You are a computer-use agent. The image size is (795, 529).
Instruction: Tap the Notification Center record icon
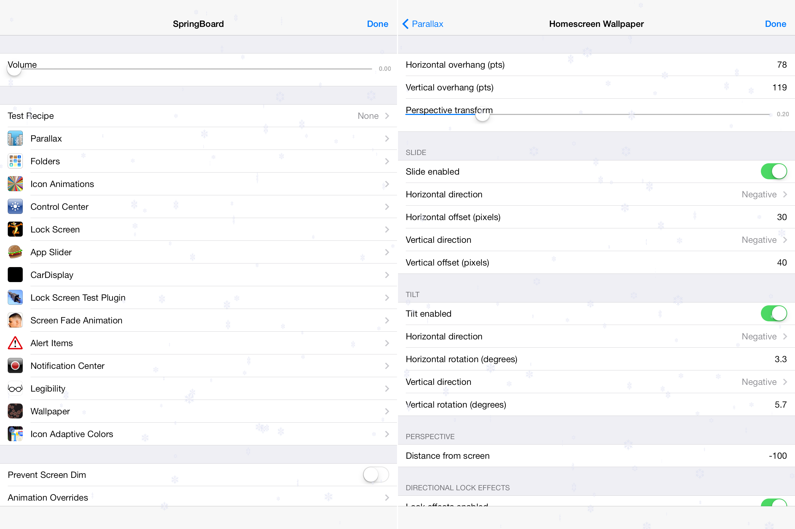(15, 365)
